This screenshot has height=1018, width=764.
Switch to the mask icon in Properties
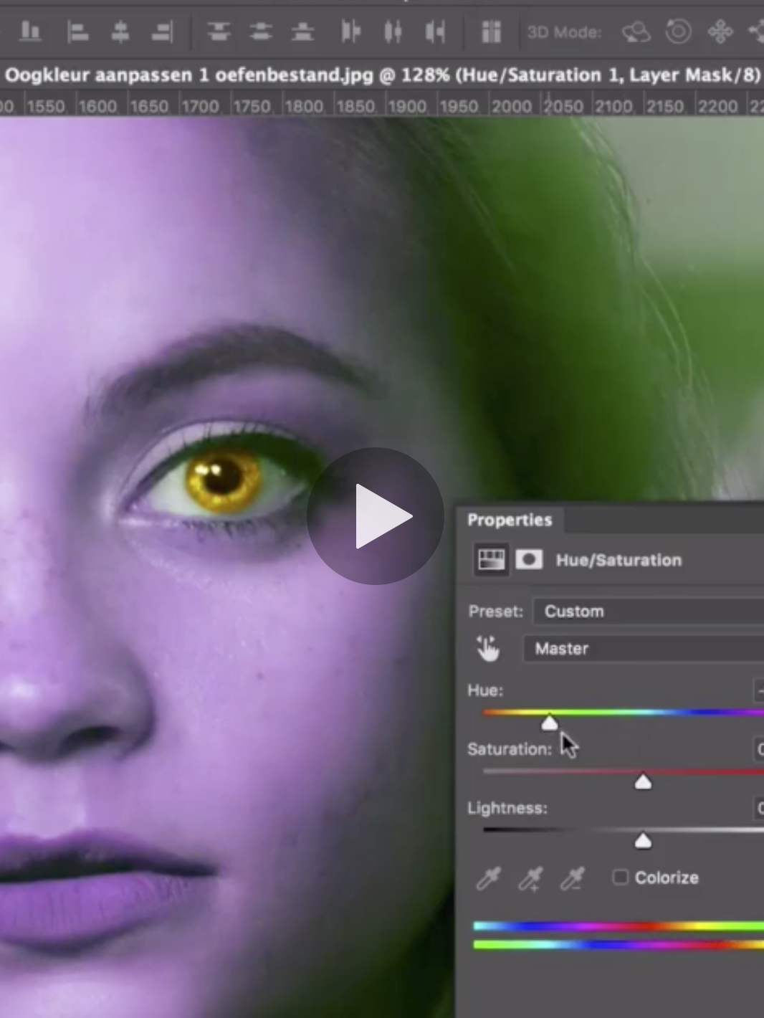529,560
